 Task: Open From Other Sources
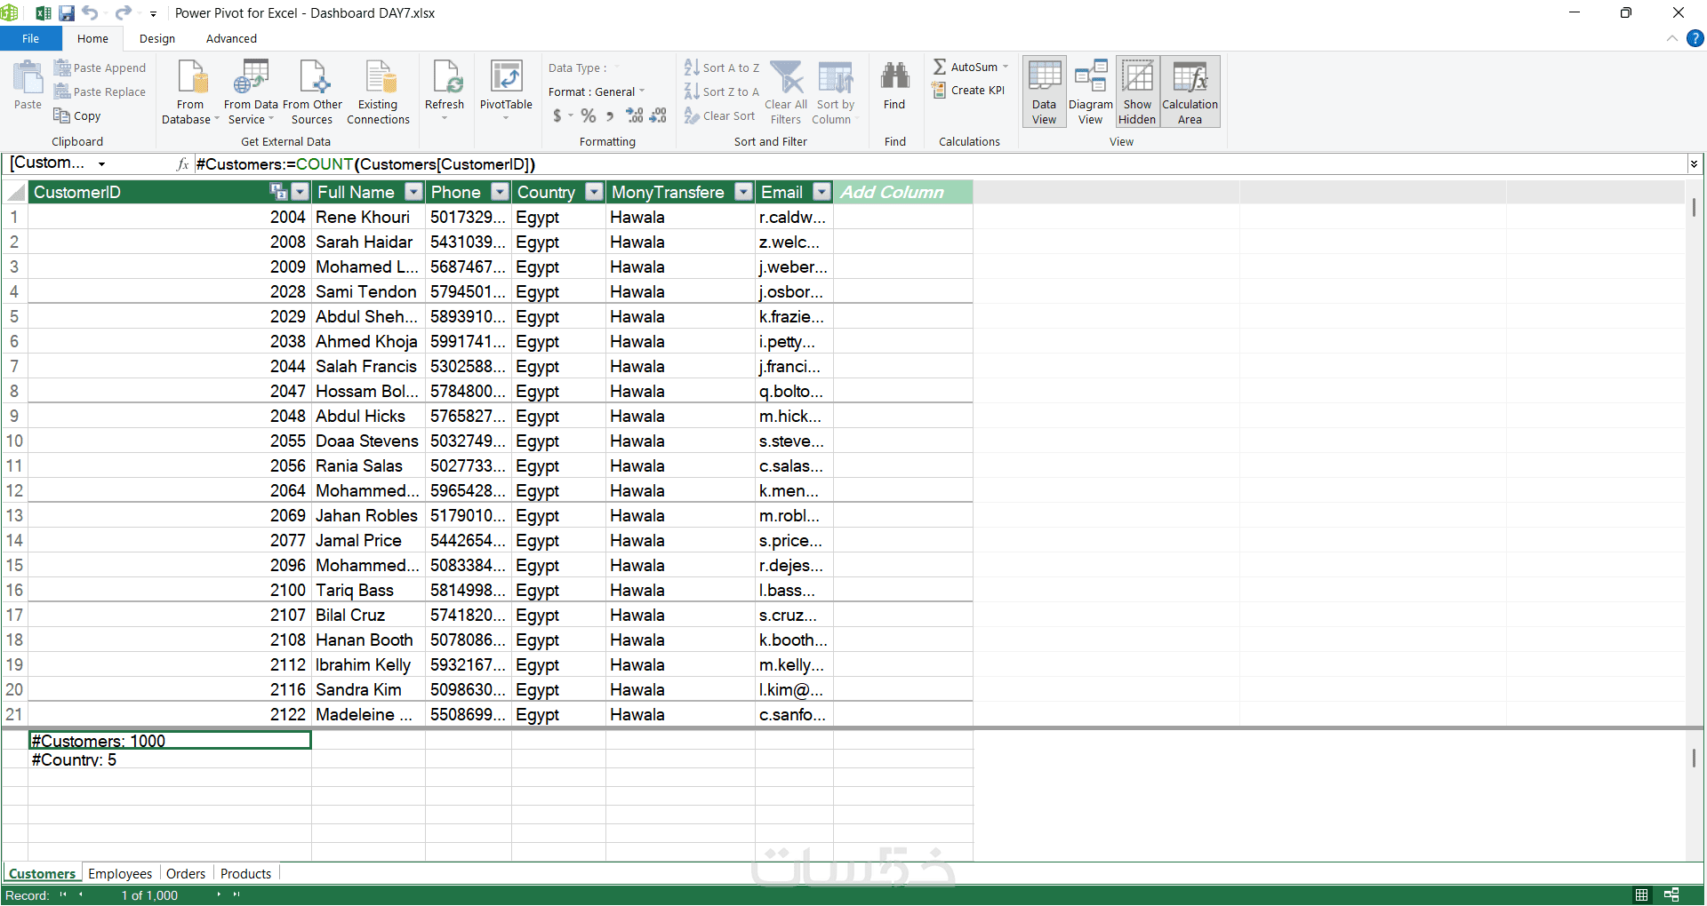click(312, 92)
